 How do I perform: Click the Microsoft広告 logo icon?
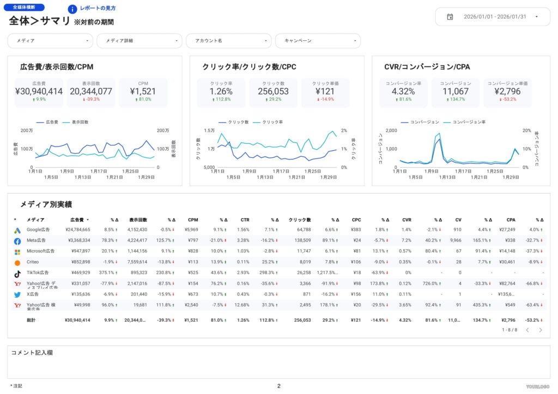click(17, 251)
